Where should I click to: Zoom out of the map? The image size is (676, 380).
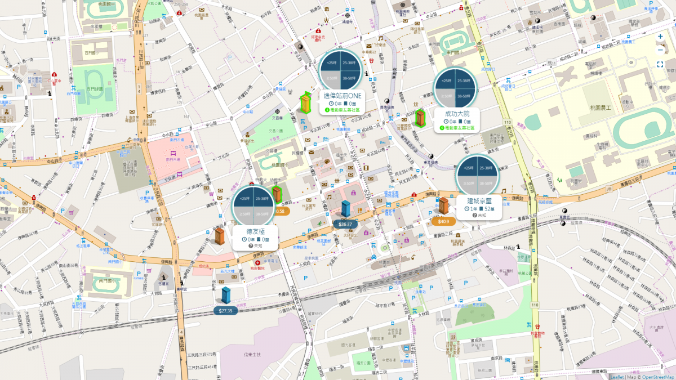(660, 50)
